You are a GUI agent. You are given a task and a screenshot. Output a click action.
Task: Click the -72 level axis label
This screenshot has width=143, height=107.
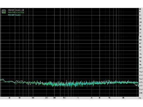(x=140, y=51)
